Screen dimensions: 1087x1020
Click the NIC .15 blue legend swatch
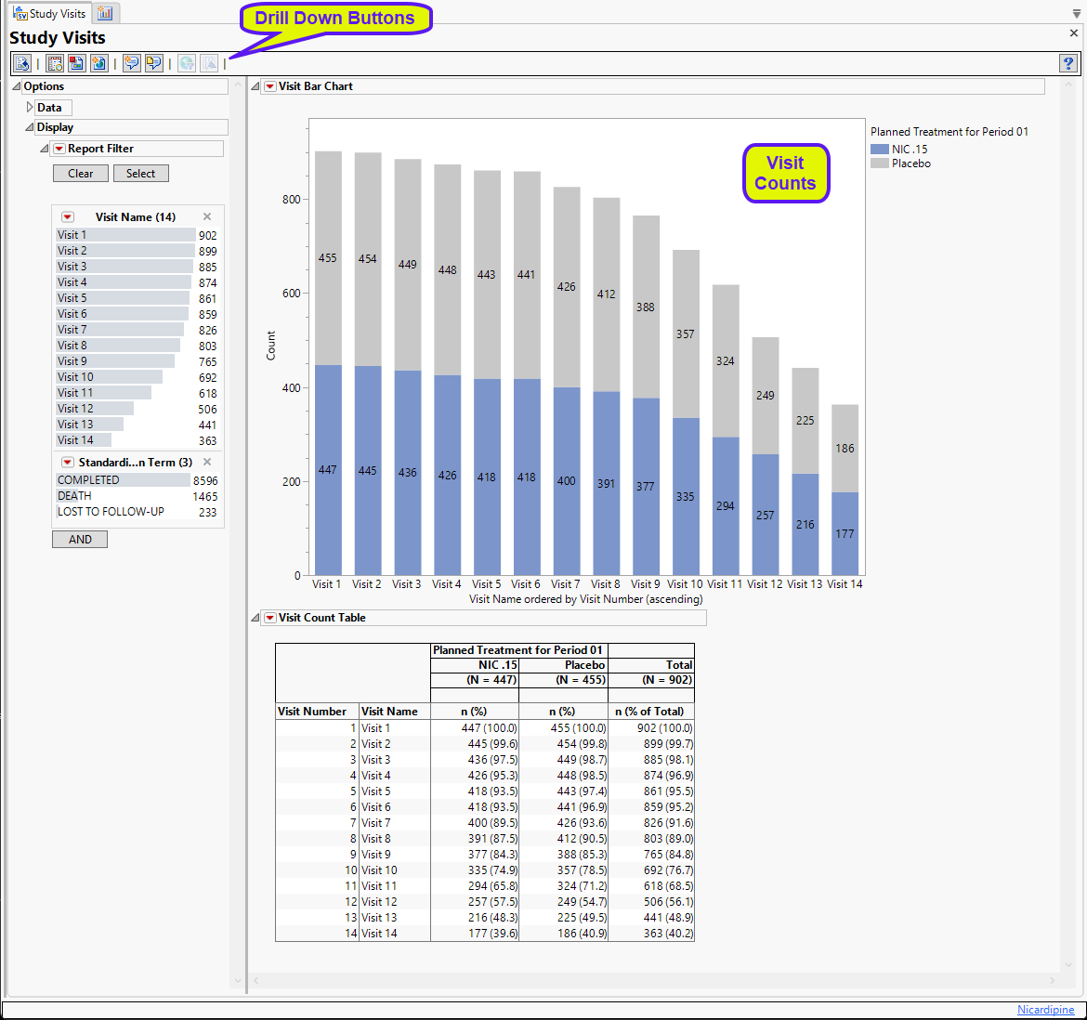point(879,150)
